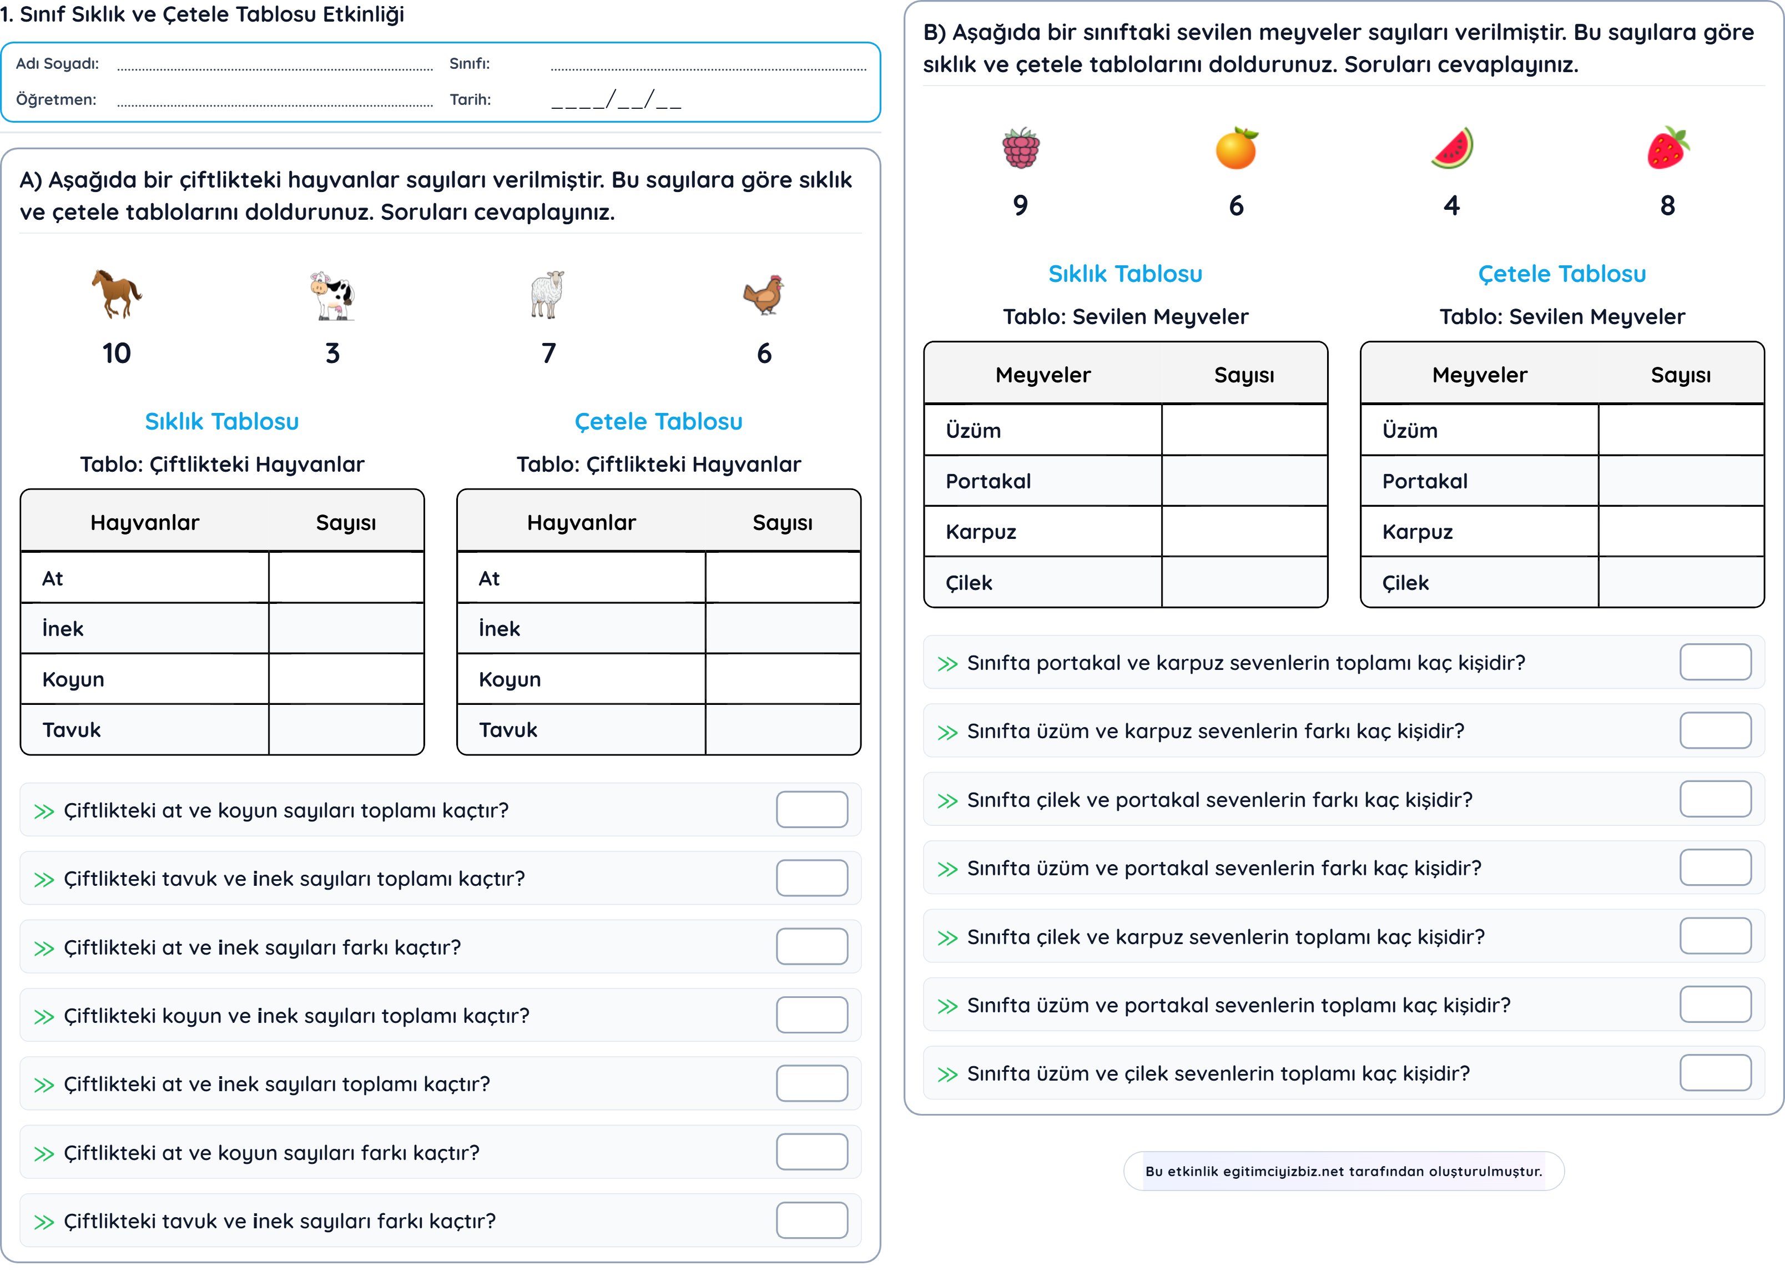
Task: Click the watermelon slice icon
Action: (1452, 147)
